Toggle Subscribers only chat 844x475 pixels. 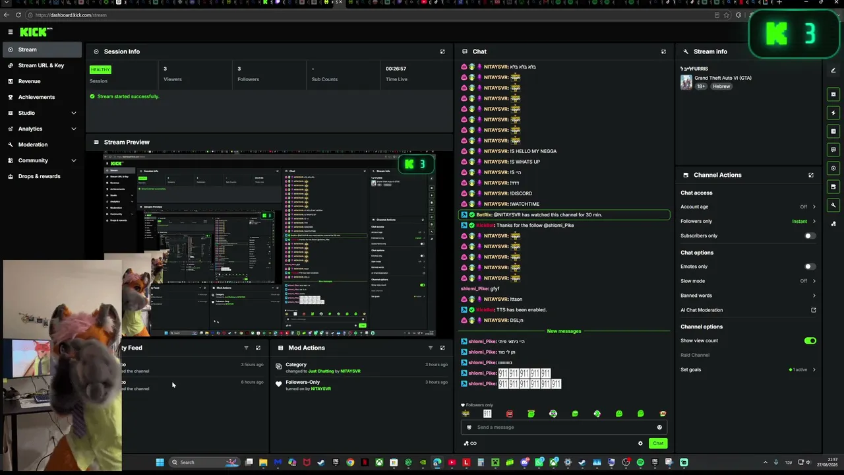click(810, 236)
